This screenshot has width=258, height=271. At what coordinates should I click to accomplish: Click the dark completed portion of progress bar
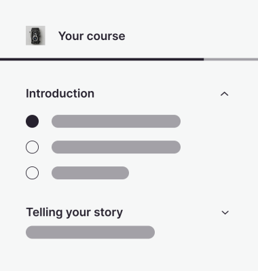[x=102, y=59]
